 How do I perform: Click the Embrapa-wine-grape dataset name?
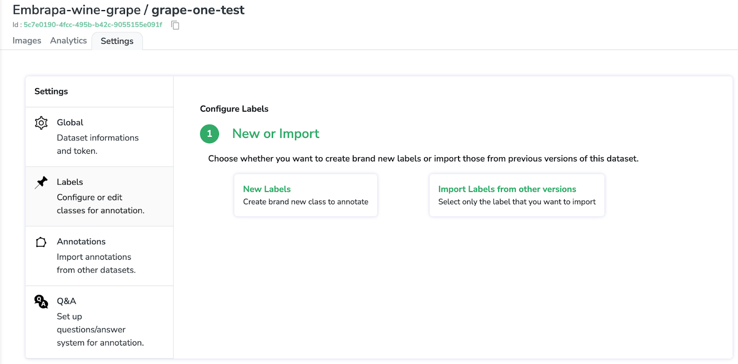pyautogui.click(x=77, y=10)
